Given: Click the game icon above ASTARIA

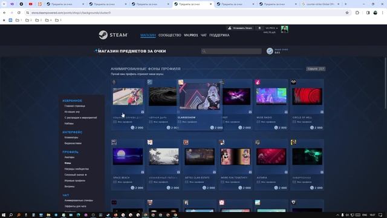Looking at the screenshot, I should [258, 142].
